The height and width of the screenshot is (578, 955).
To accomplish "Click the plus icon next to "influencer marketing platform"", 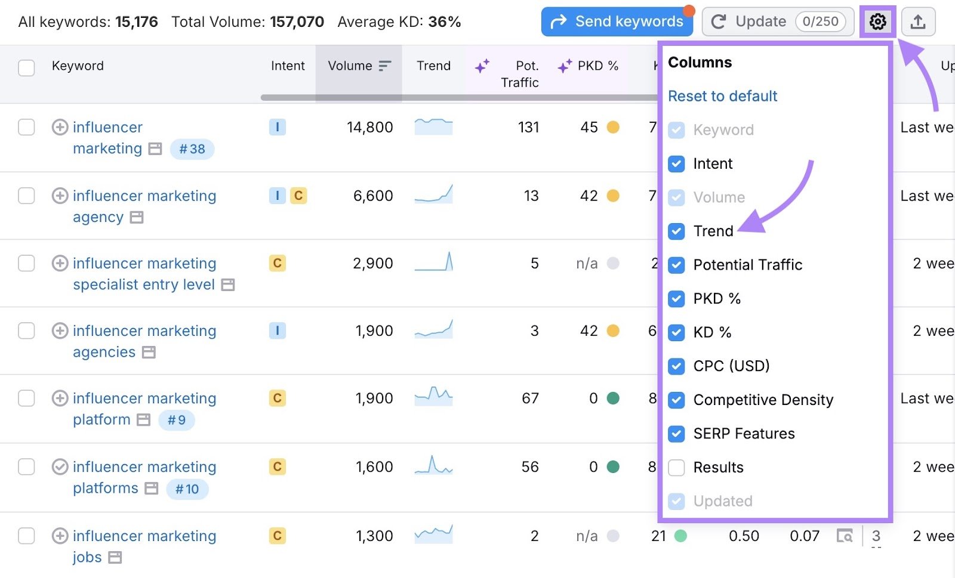I will pos(59,398).
